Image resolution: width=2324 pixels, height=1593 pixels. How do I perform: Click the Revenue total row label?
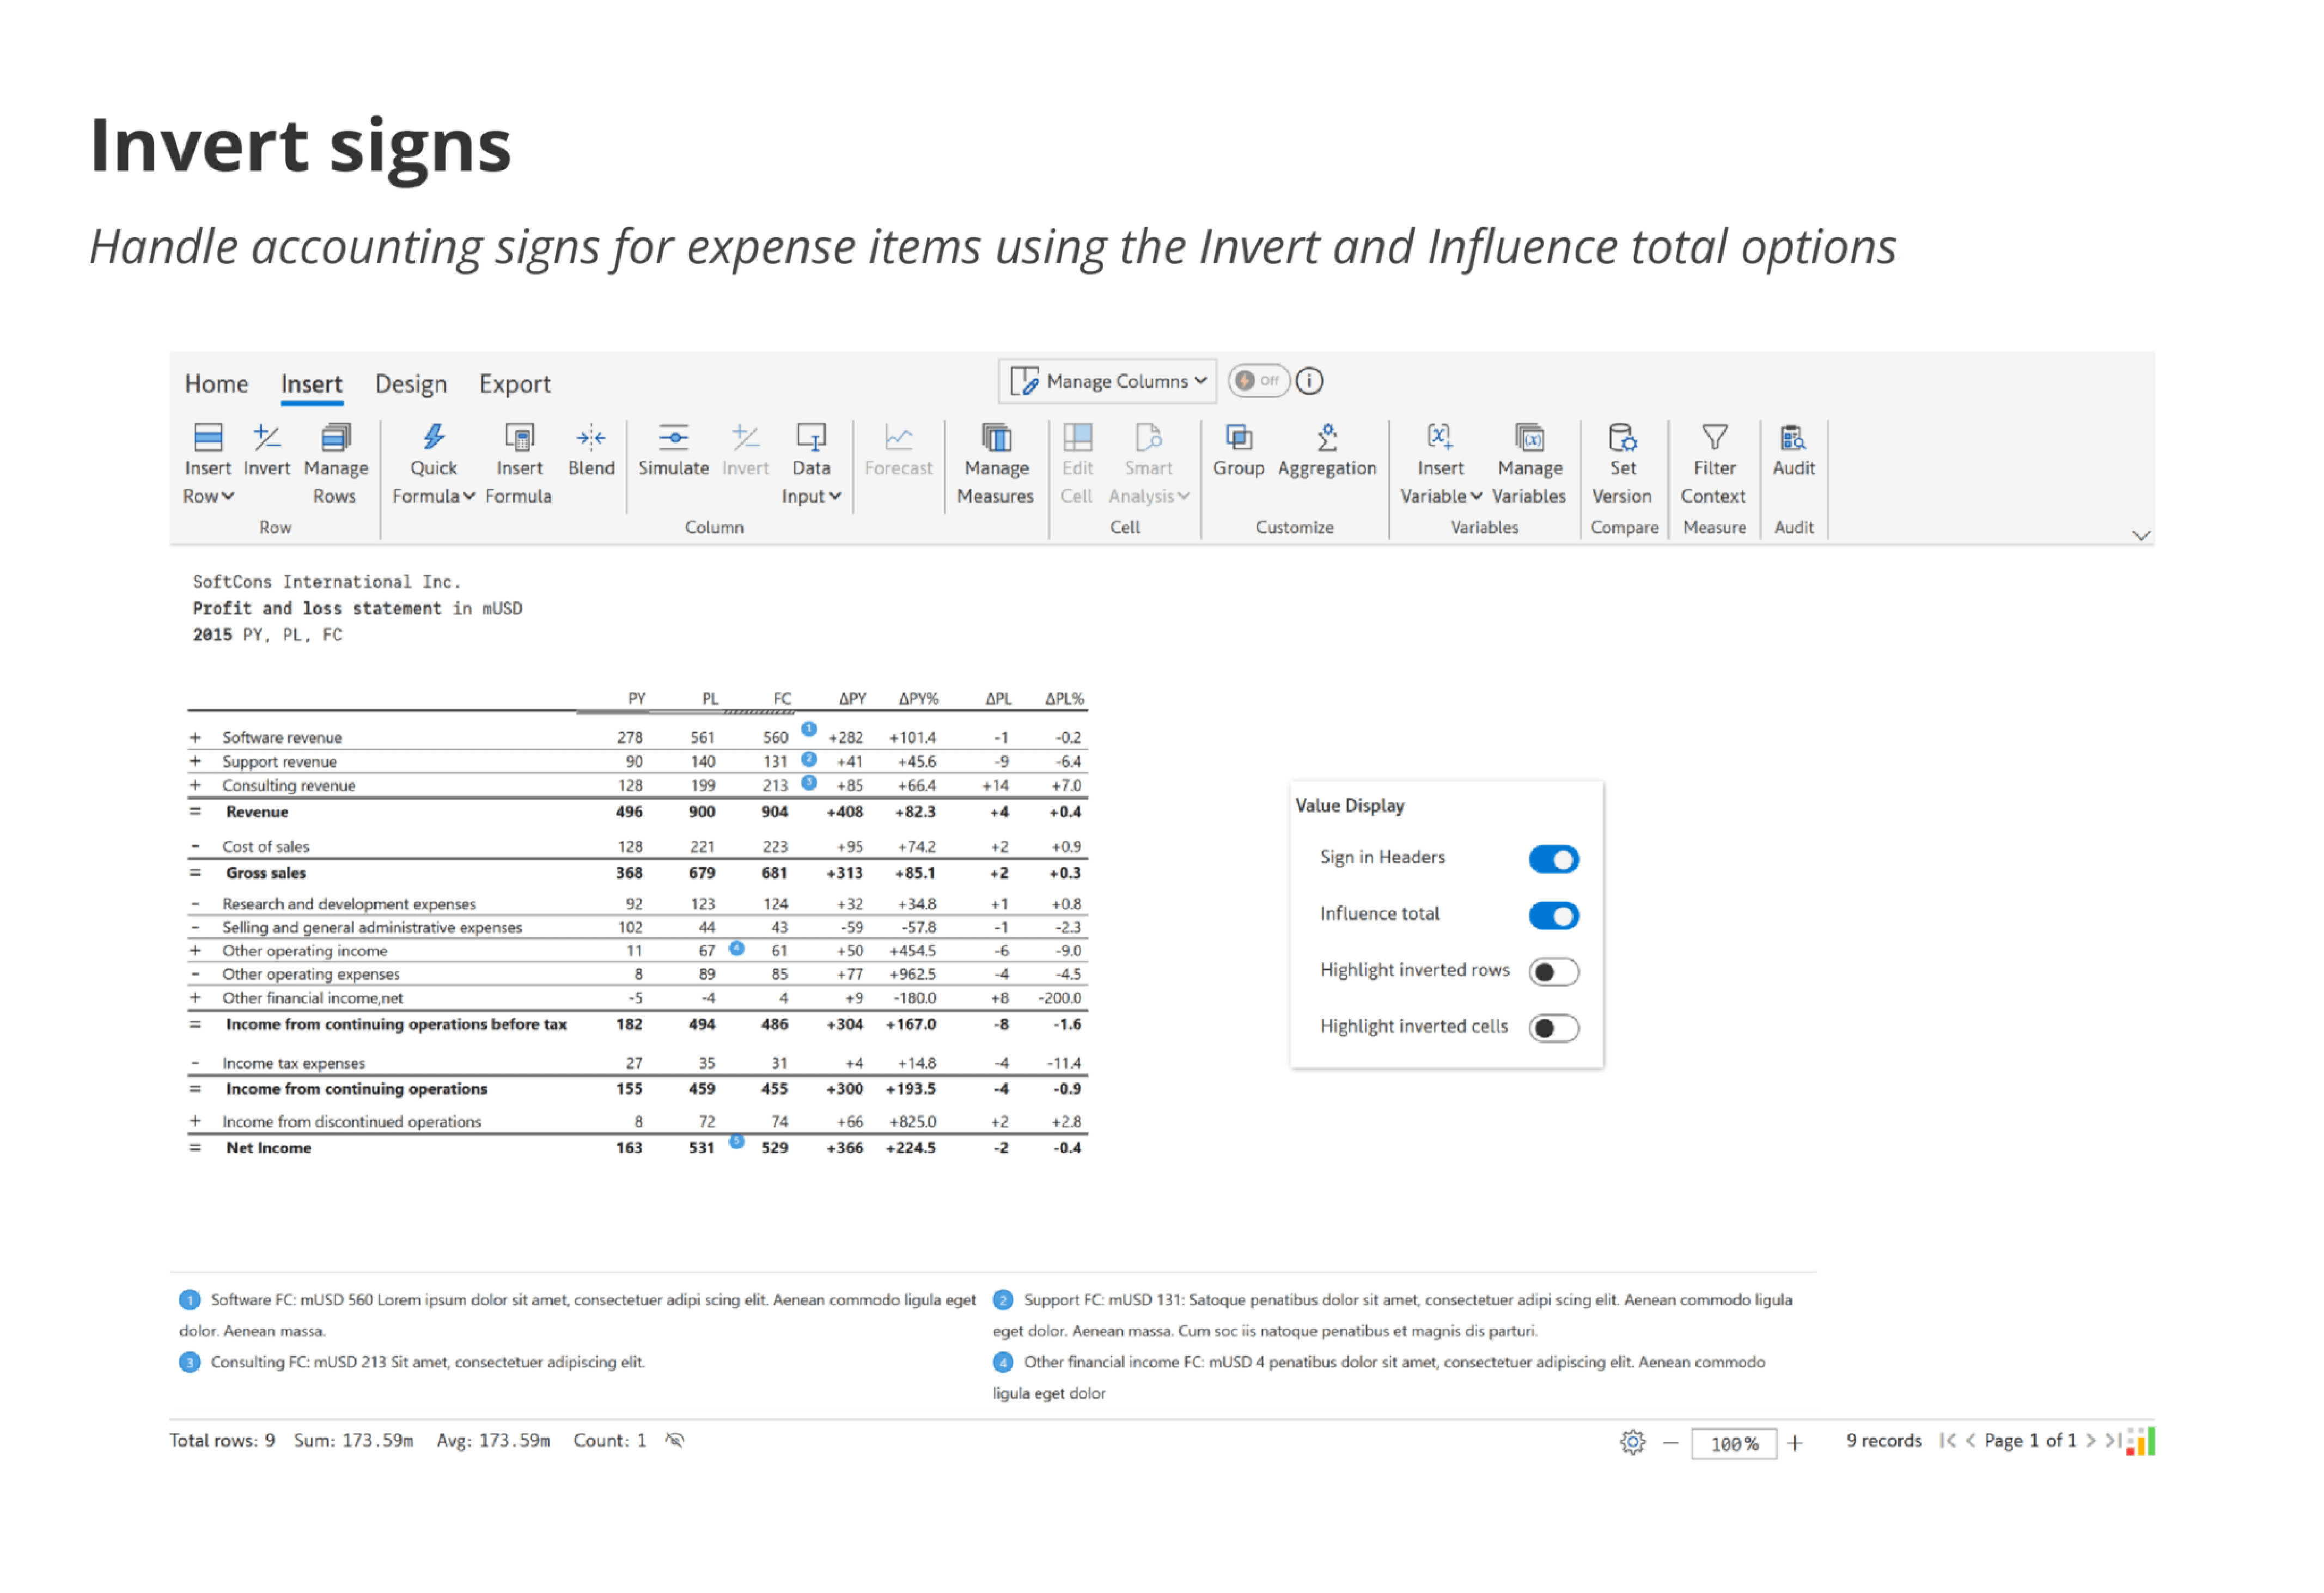[256, 812]
